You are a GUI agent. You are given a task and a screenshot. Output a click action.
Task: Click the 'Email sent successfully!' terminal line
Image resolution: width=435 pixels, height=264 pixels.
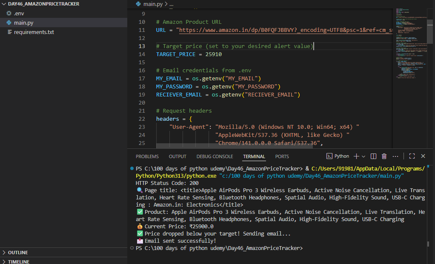pyautogui.click(x=177, y=241)
